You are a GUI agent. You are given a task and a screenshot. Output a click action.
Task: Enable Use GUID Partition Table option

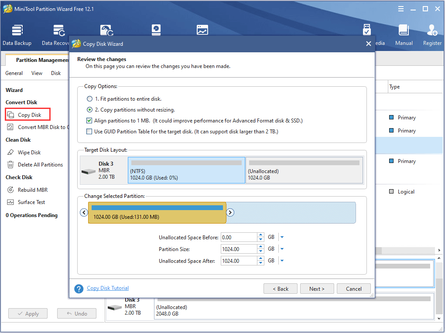pyautogui.click(x=89, y=132)
